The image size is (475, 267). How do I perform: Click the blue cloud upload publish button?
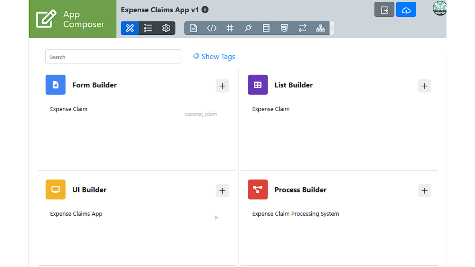pos(406,10)
